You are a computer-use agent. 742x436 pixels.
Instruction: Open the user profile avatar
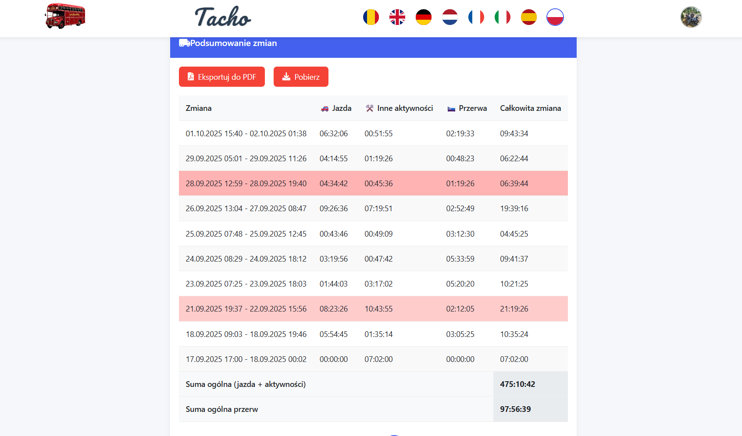[691, 17]
